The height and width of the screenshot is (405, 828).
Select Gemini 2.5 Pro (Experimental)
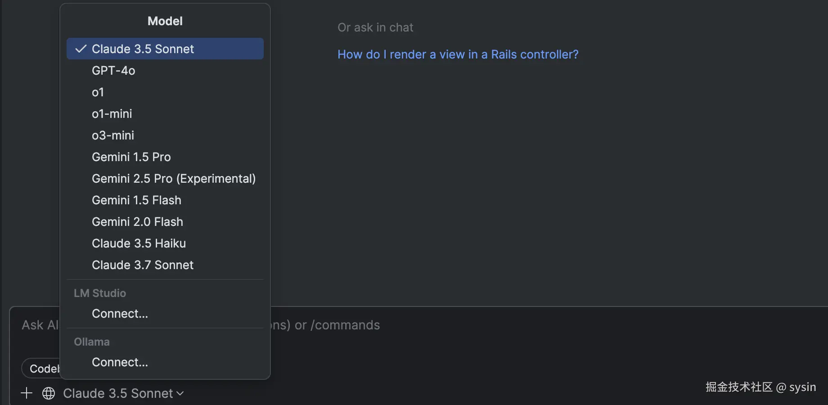click(x=174, y=179)
